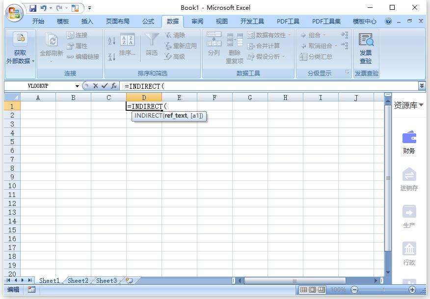Click 合并计算 consolidate
Screen dimensions: 430x299
click(x=263, y=46)
